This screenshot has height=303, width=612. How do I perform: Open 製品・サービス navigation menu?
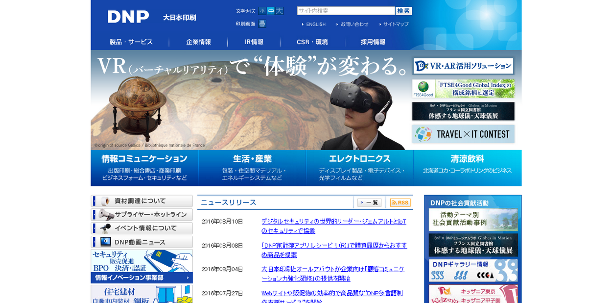[x=131, y=42]
